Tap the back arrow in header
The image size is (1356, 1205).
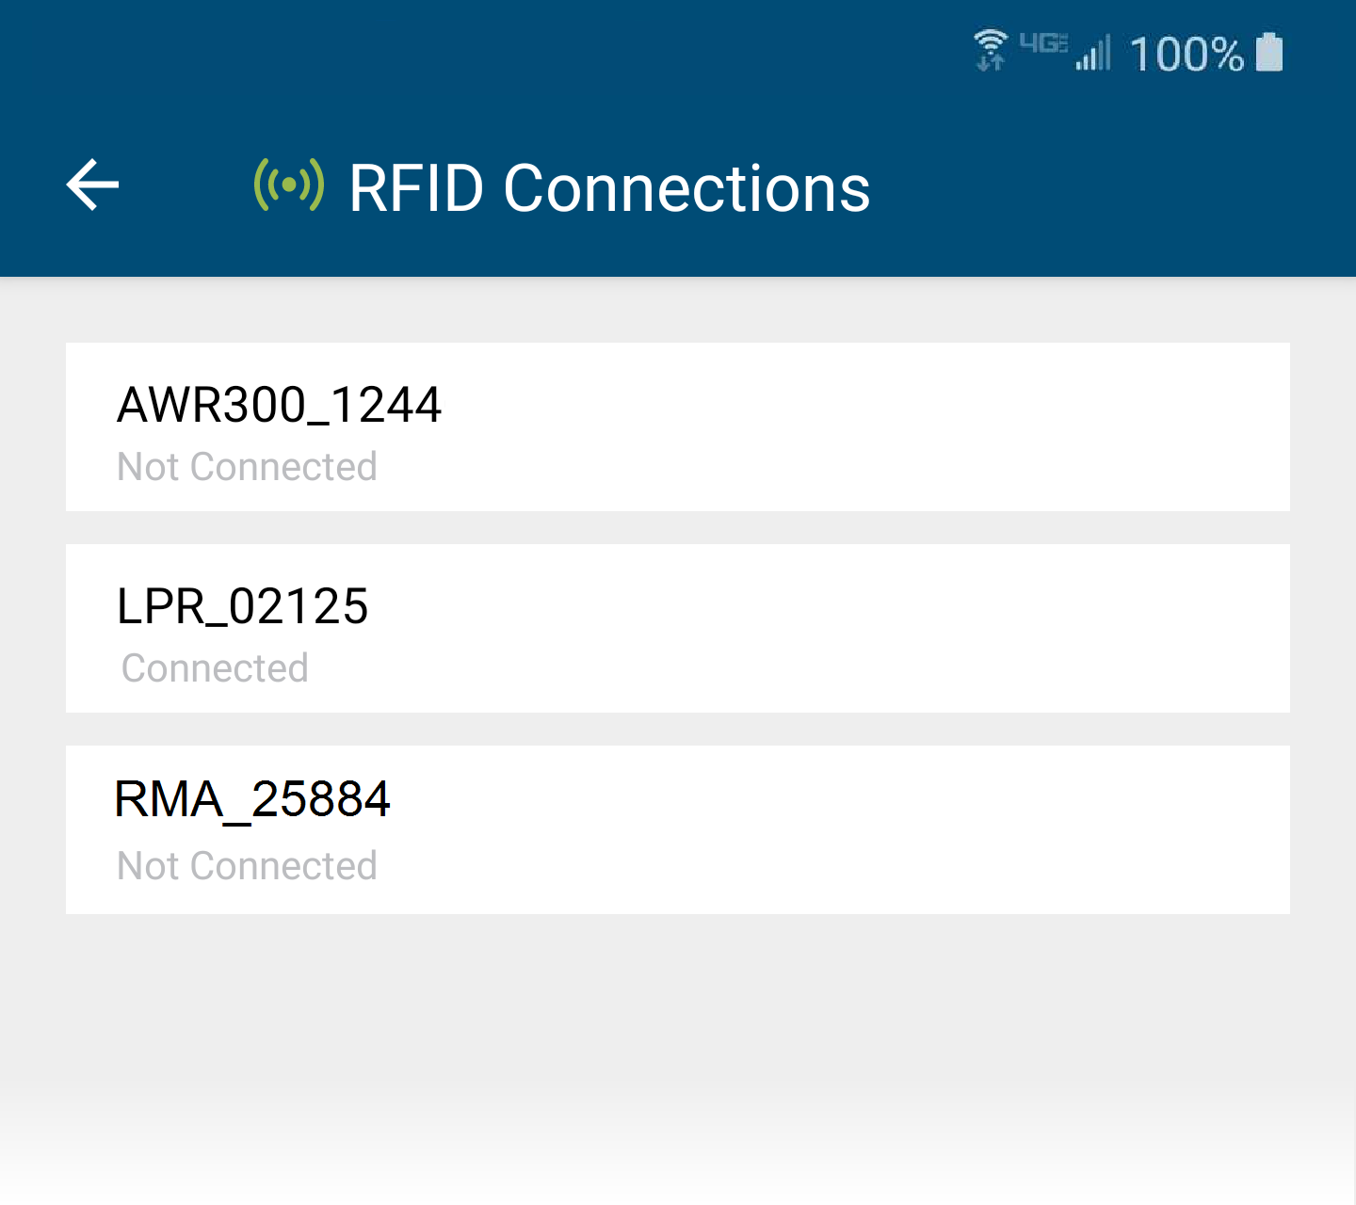click(92, 185)
